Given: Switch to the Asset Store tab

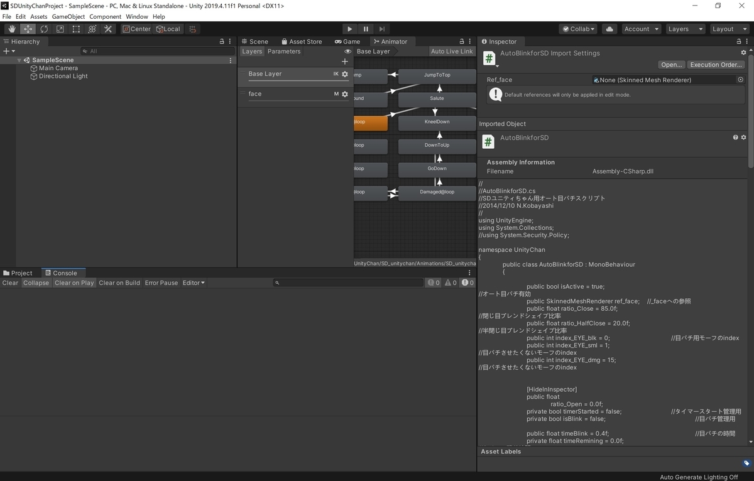Looking at the screenshot, I should (x=302, y=41).
